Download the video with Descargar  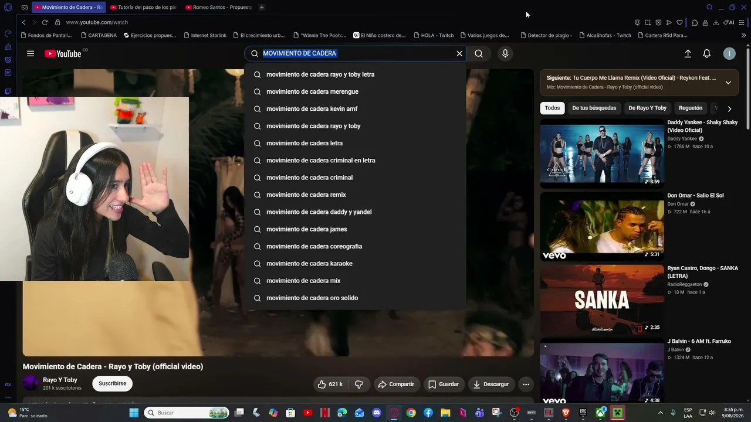[490, 384]
